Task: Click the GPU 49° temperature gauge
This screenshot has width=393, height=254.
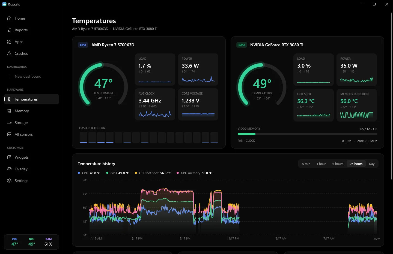Action: (262, 84)
